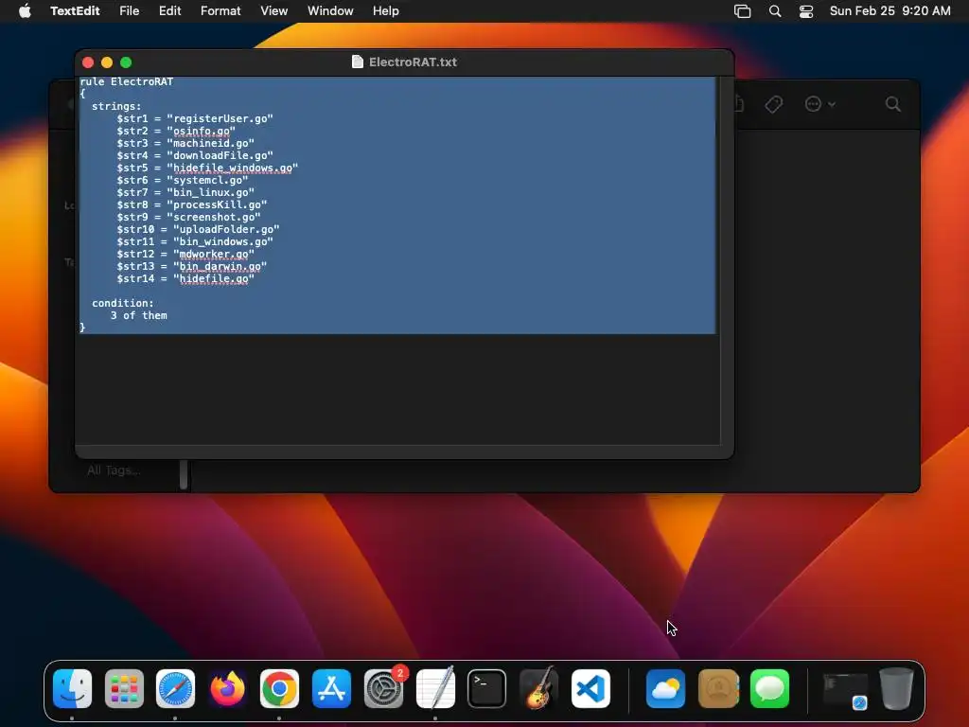Click the text "osinfo.go"
The height and width of the screenshot is (727, 969).
point(202,131)
